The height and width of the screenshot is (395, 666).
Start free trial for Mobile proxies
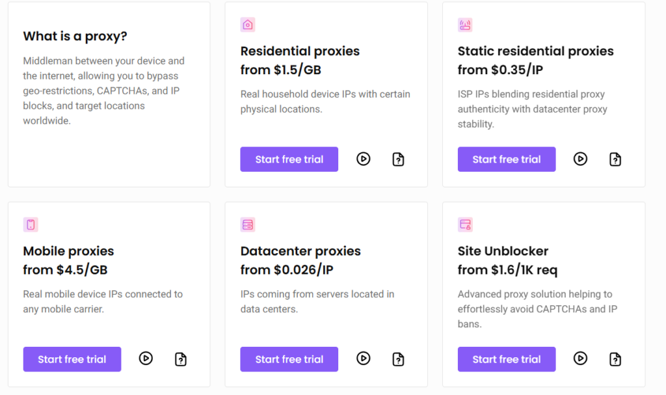point(72,359)
